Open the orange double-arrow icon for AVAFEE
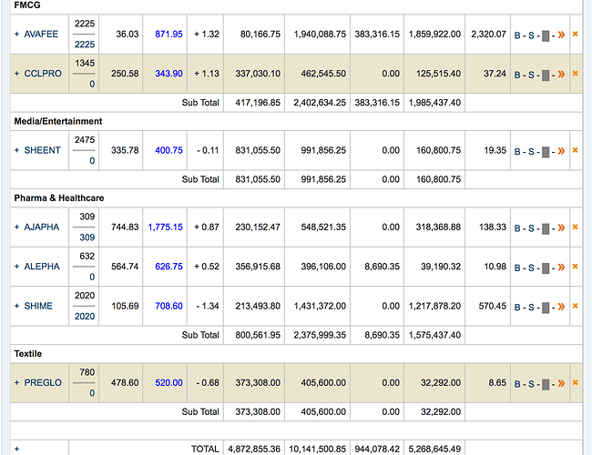 click(561, 35)
